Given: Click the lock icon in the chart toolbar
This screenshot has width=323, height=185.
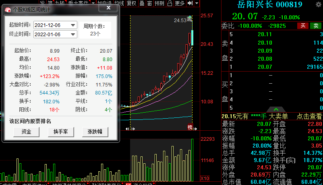Looking at the screenshot, I should tap(170, 3).
